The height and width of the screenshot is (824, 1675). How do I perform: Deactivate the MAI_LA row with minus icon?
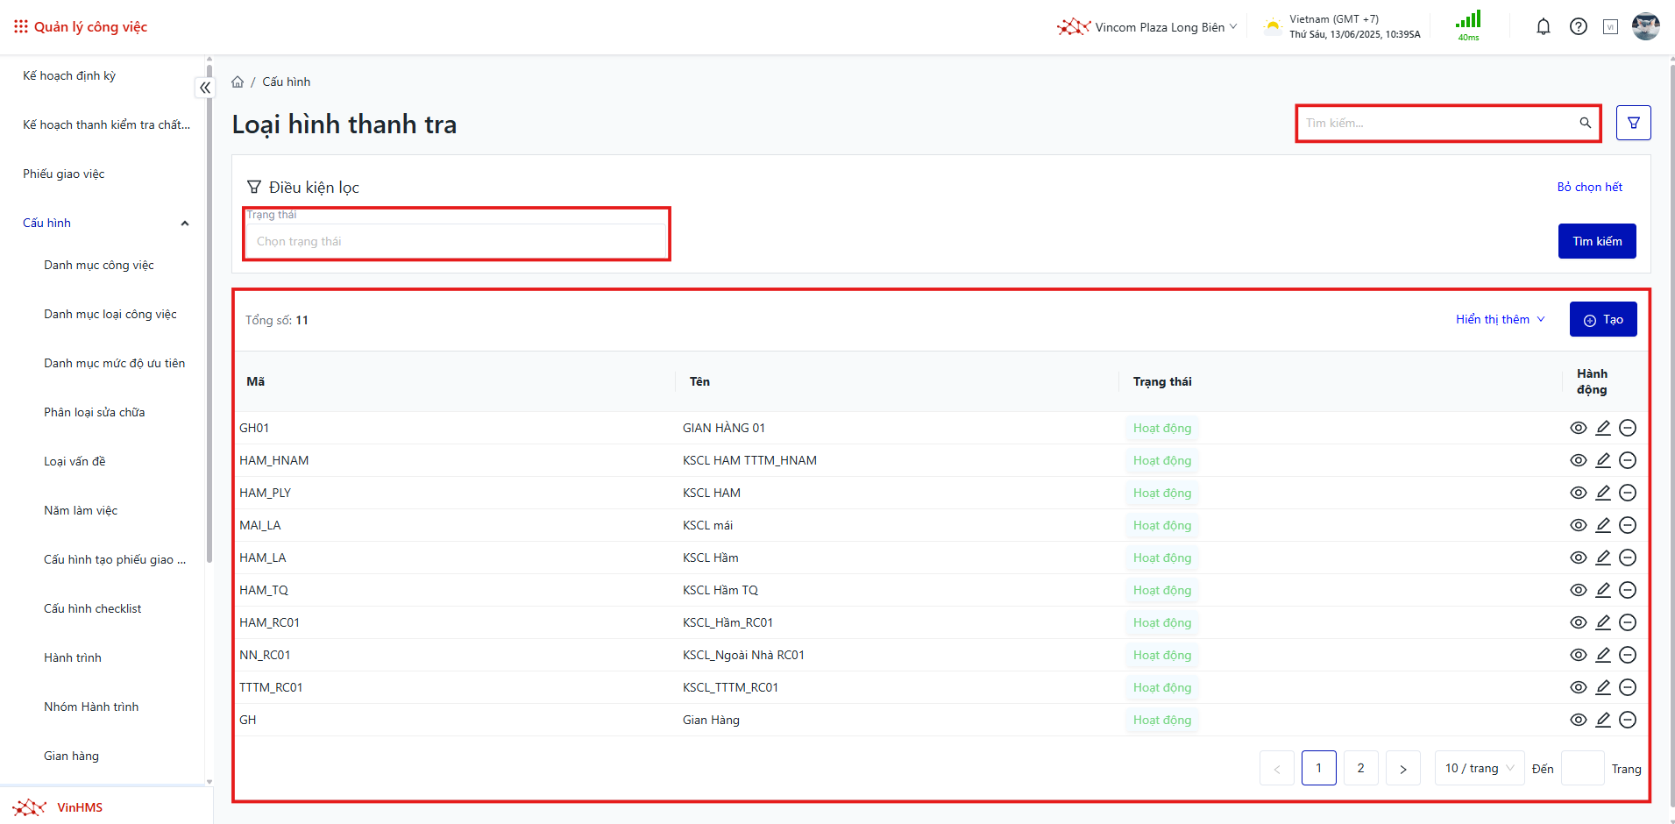tap(1628, 525)
